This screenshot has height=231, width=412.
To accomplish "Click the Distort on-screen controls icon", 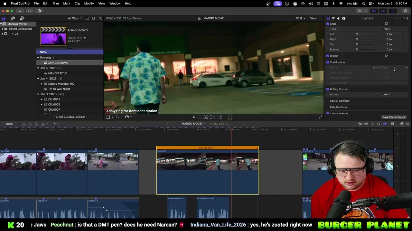I will (x=386, y=56).
